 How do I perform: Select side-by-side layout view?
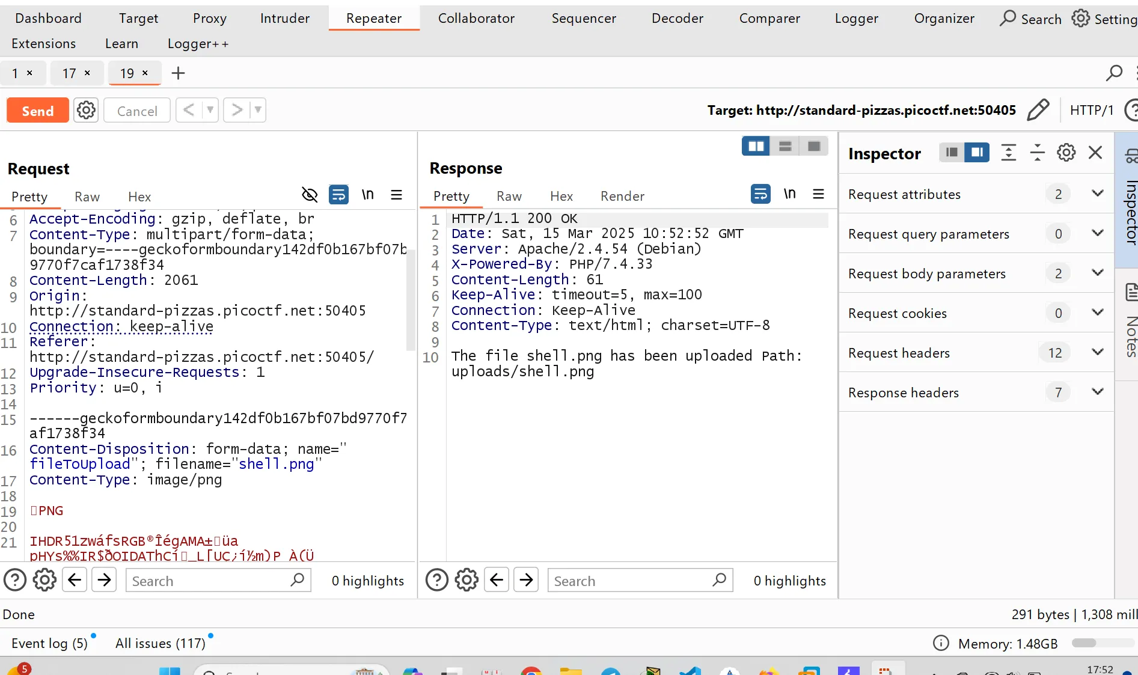(x=756, y=146)
